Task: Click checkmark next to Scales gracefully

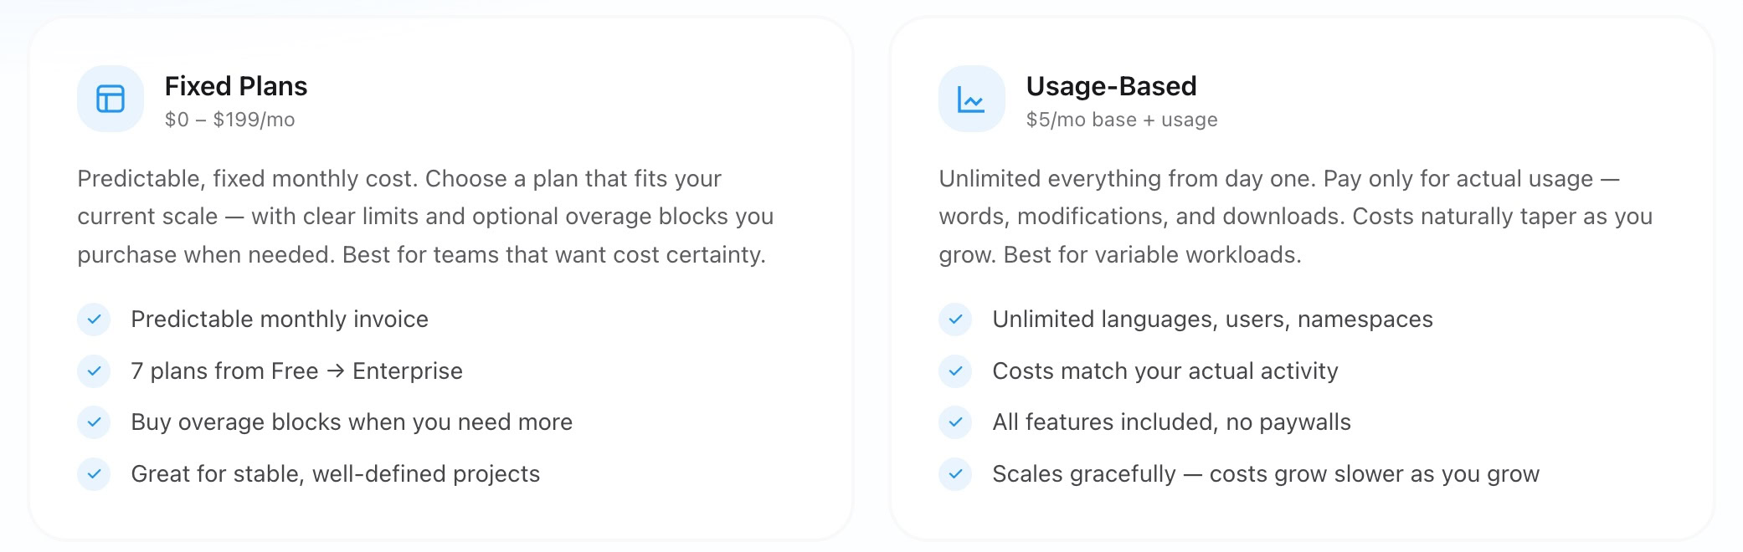Action: [955, 474]
